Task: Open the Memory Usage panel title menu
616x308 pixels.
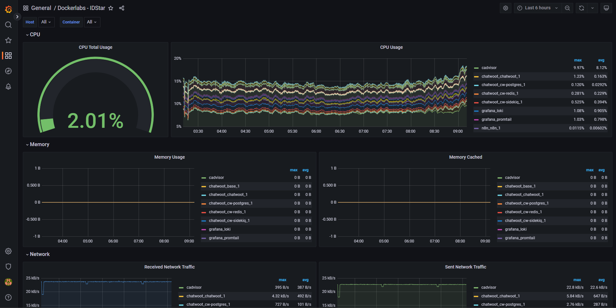Action: [170, 157]
